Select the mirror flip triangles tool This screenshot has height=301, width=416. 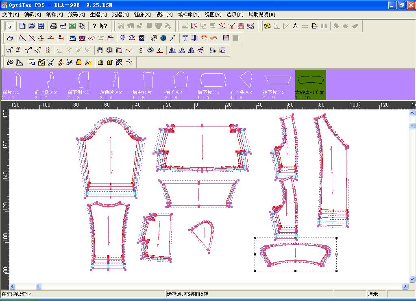(191, 50)
